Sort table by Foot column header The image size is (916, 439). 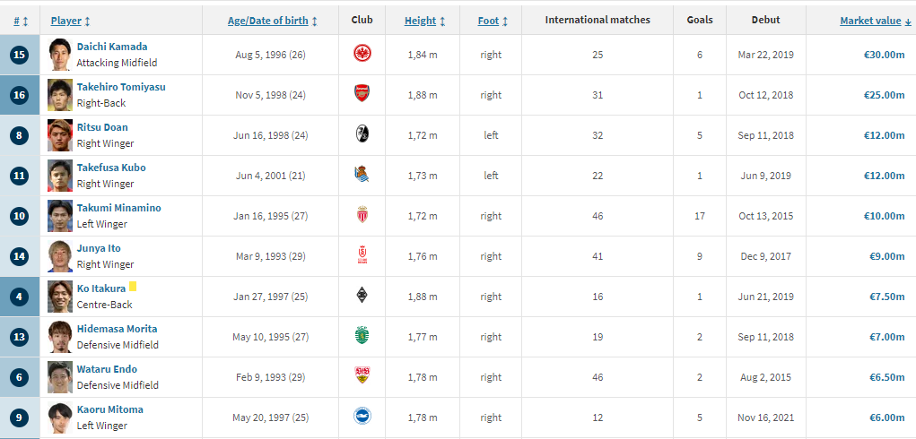tap(488, 20)
